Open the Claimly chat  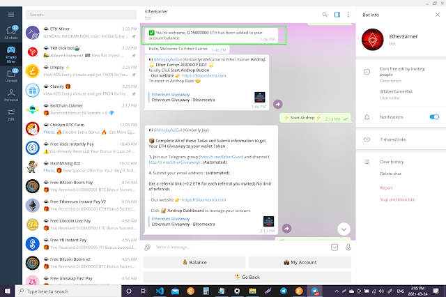[81, 90]
